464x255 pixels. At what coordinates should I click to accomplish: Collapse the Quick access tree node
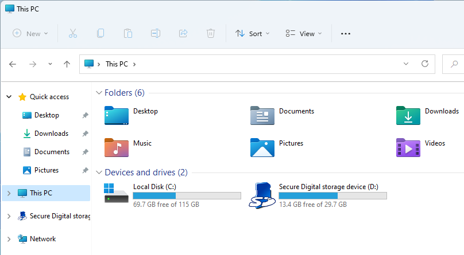click(x=9, y=96)
